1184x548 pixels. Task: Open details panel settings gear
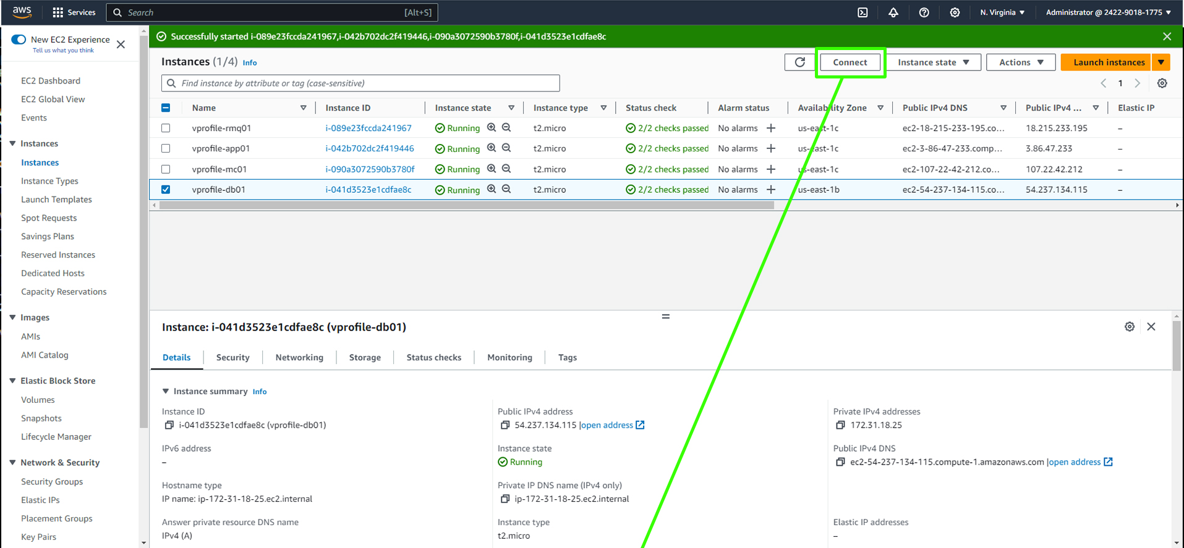[x=1130, y=327]
